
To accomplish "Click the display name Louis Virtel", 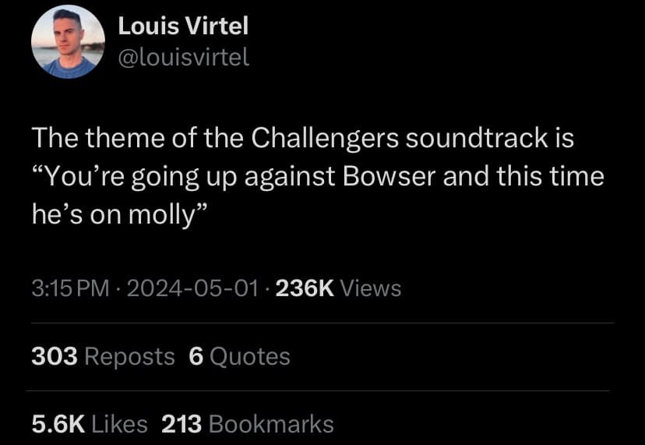I will [182, 26].
